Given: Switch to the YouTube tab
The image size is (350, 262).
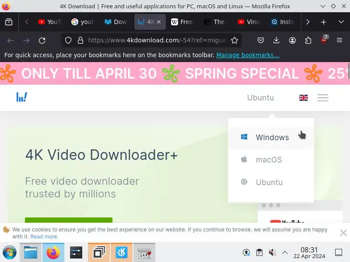Looking at the screenshot, I should point(49,22).
